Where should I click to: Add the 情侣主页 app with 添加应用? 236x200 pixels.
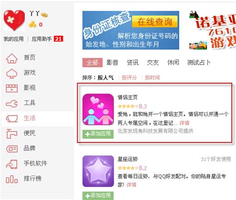(x=98, y=134)
